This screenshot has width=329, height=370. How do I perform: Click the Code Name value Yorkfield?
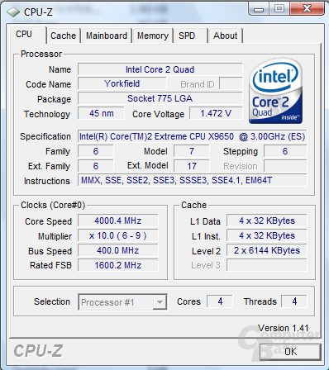pyautogui.click(x=122, y=83)
